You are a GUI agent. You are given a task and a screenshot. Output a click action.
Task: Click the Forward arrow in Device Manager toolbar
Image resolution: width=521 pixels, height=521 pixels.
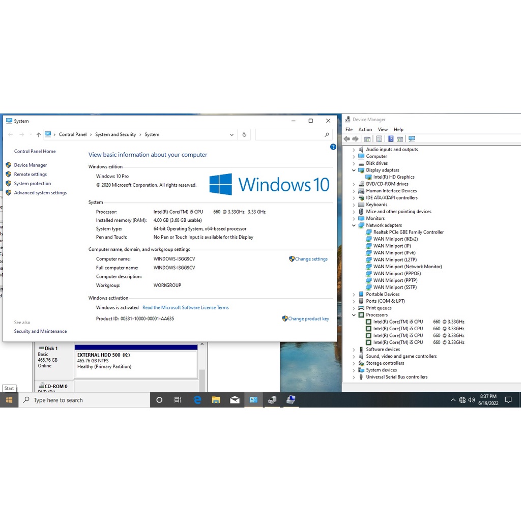pyautogui.click(x=355, y=139)
